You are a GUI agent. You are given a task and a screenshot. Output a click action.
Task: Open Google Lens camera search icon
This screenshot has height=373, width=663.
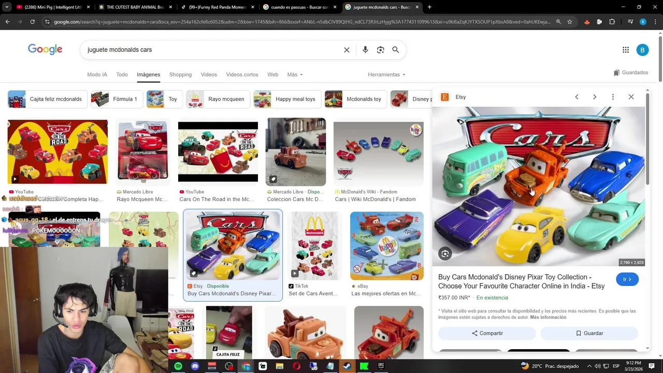[x=380, y=50]
